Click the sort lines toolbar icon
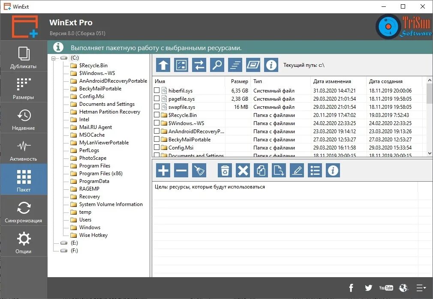The image size is (433, 299). pos(235,65)
